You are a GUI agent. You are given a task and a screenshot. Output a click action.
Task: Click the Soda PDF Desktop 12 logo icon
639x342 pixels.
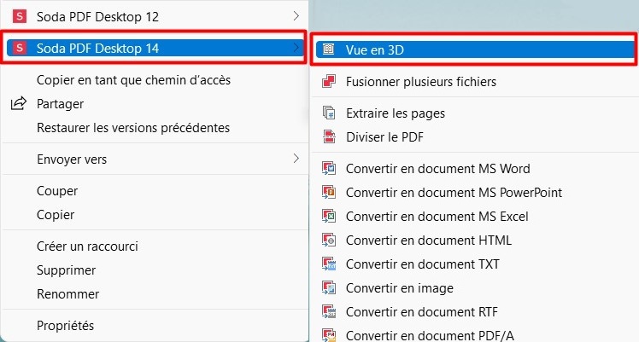[19, 17]
